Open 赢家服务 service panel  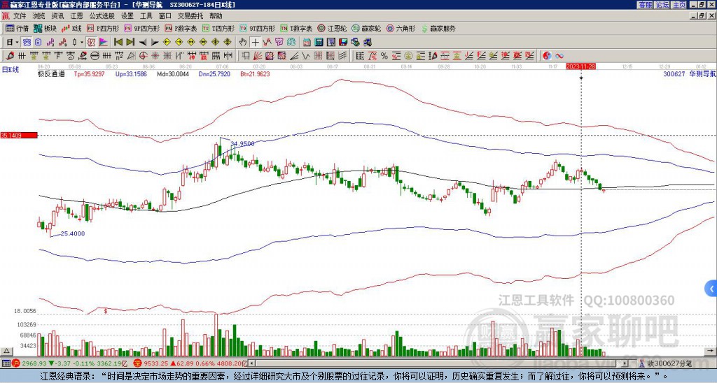(x=438, y=28)
